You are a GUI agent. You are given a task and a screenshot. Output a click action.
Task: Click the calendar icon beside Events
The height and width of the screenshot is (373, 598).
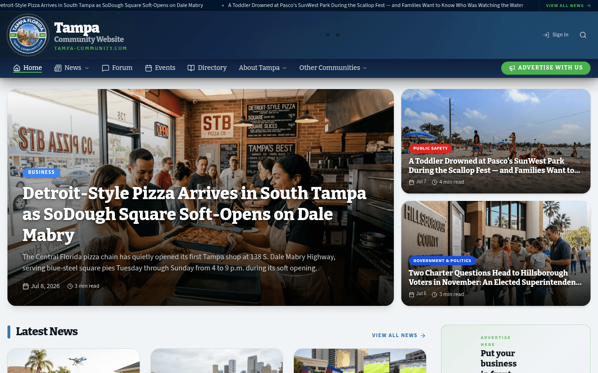[149, 68]
